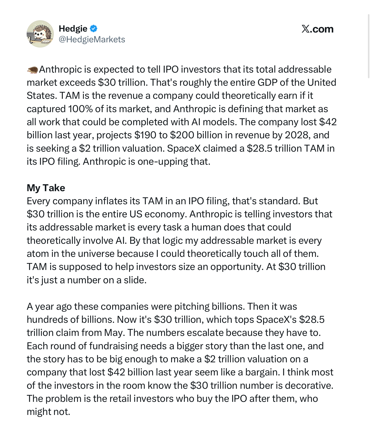The width and height of the screenshot is (371, 427).
Task: Click the X.com logo
Action: (317, 29)
